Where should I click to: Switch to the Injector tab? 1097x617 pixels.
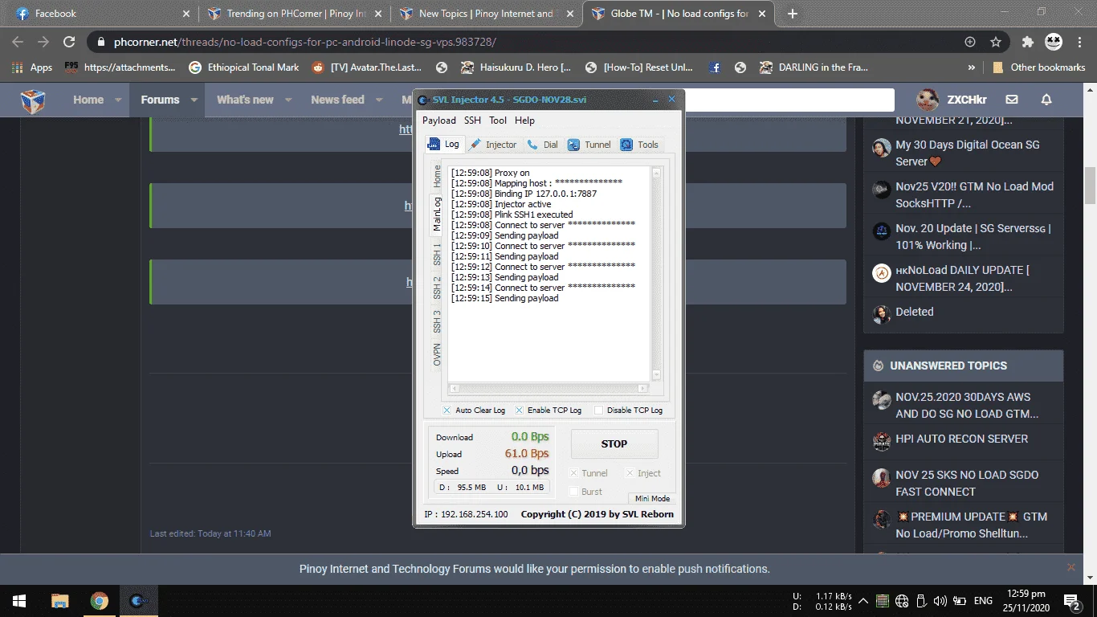494,145
